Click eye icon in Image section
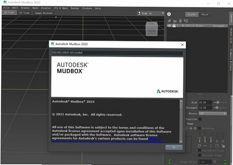 coord(191,128)
